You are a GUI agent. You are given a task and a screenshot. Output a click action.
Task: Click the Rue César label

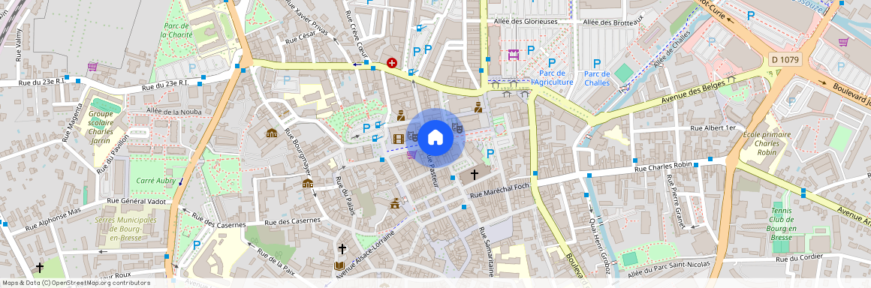point(300,37)
